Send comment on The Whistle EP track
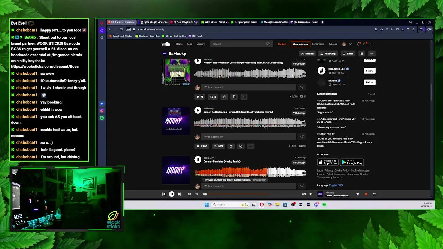 point(301,87)
